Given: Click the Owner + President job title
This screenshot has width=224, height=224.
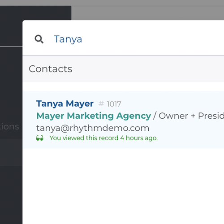Looking at the screenshot, I should (x=191, y=116).
